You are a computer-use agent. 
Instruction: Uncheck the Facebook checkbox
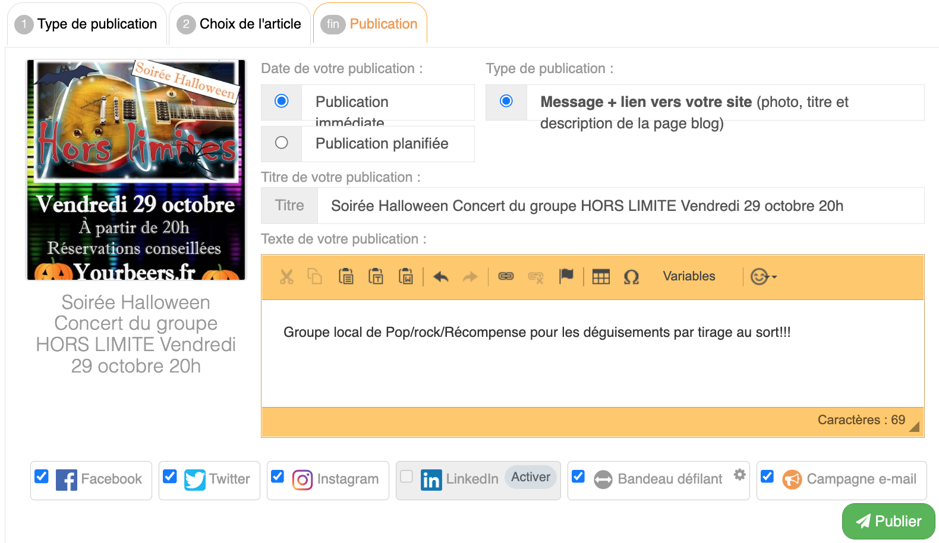point(42,476)
